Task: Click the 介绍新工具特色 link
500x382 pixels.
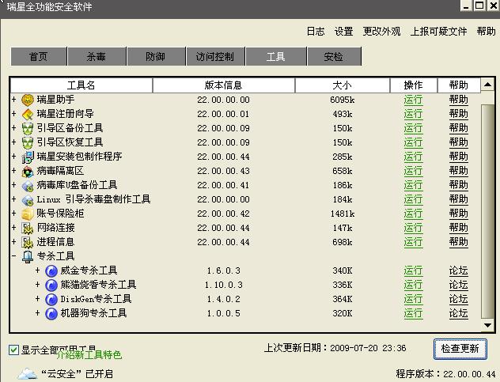Action: [89, 355]
